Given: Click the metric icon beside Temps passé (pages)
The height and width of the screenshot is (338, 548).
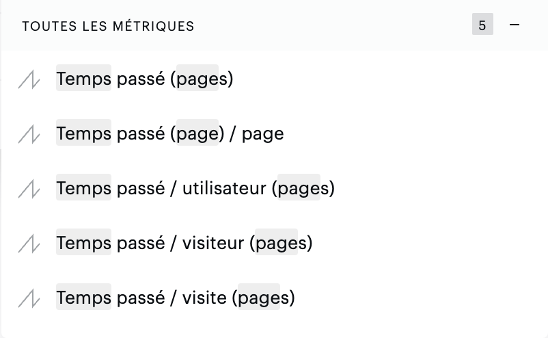Looking at the screenshot, I should 29,79.
